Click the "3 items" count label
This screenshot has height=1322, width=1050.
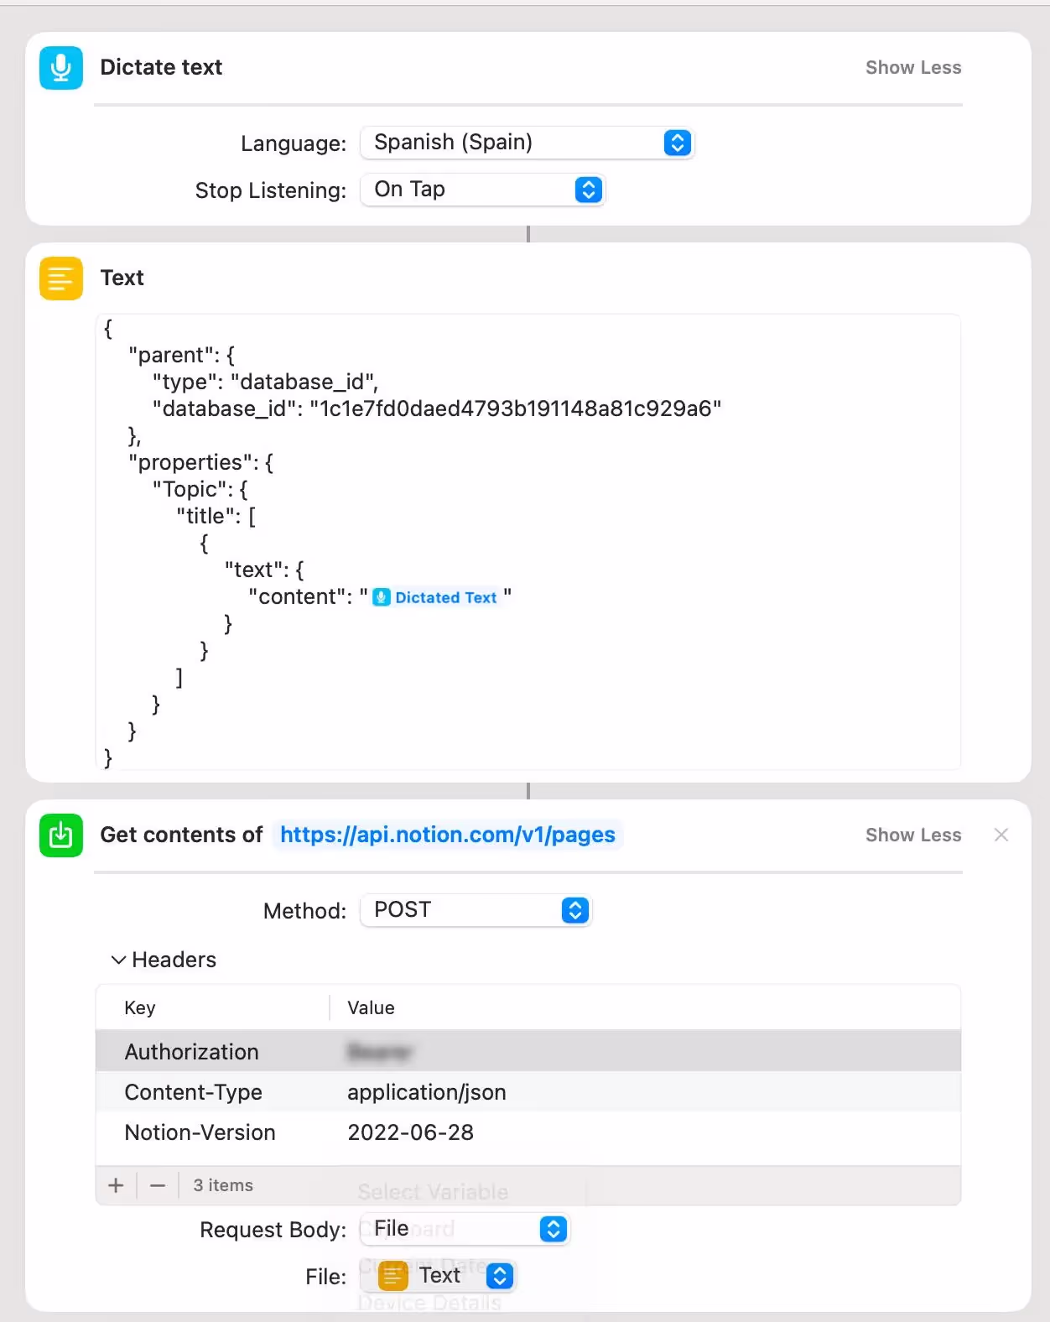223,1185
